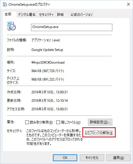
Task: Click the 作成日時 date value
Action: (x=50, y=92)
